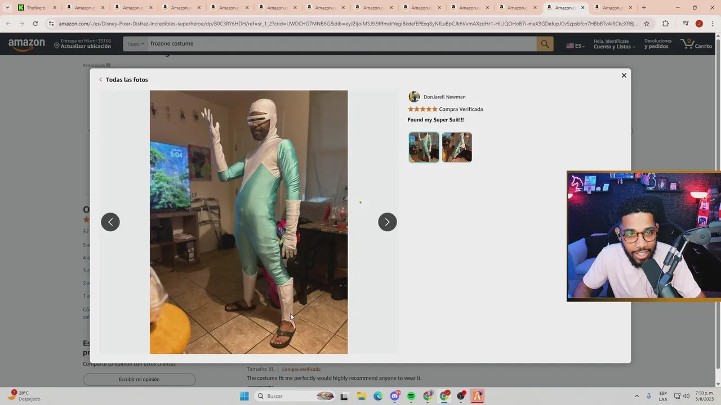The image size is (721, 405).
Task: Select the first review photo thumbnail
Action: point(424,147)
